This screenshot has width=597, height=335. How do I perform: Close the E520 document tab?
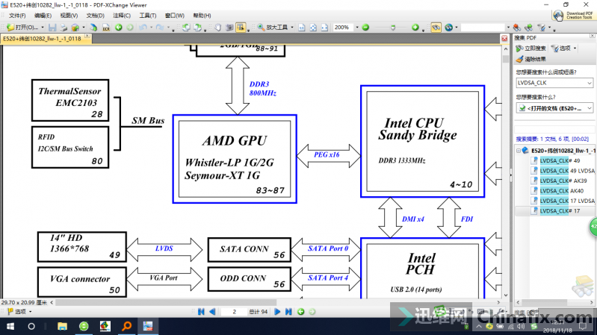pos(87,36)
